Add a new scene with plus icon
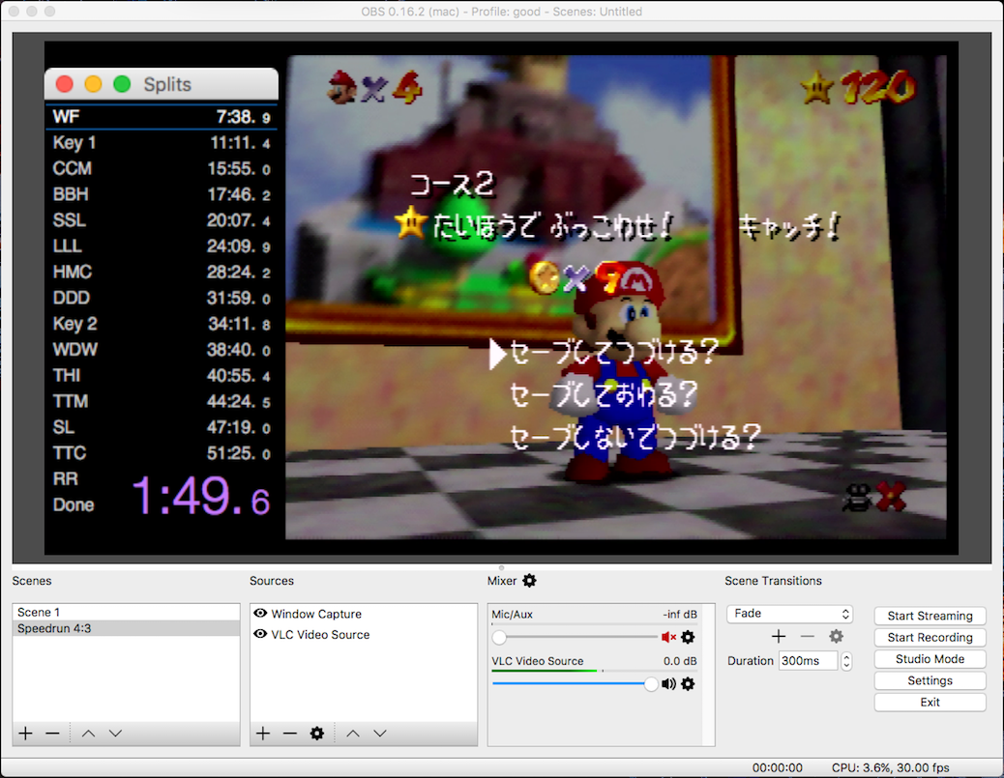 [25, 734]
